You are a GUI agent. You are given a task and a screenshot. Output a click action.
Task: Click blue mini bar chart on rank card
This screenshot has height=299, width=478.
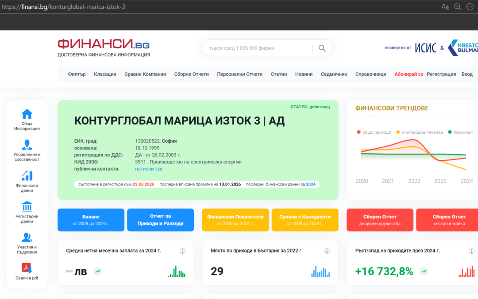click(x=321, y=271)
